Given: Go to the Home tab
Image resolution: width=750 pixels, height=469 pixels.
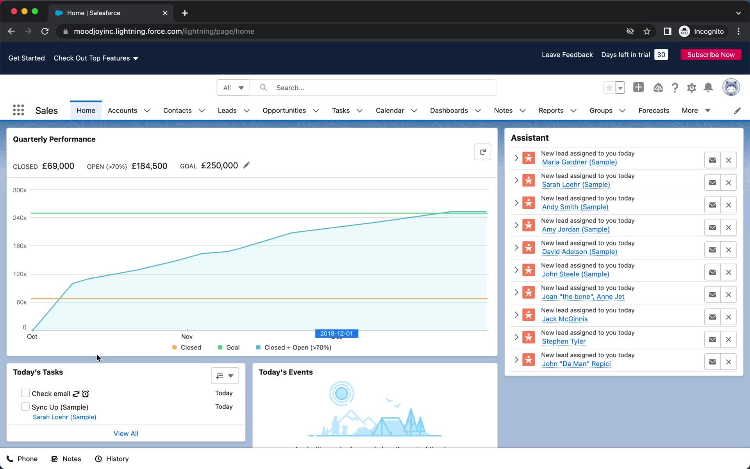Looking at the screenshot, I should (x=86, y=111).
